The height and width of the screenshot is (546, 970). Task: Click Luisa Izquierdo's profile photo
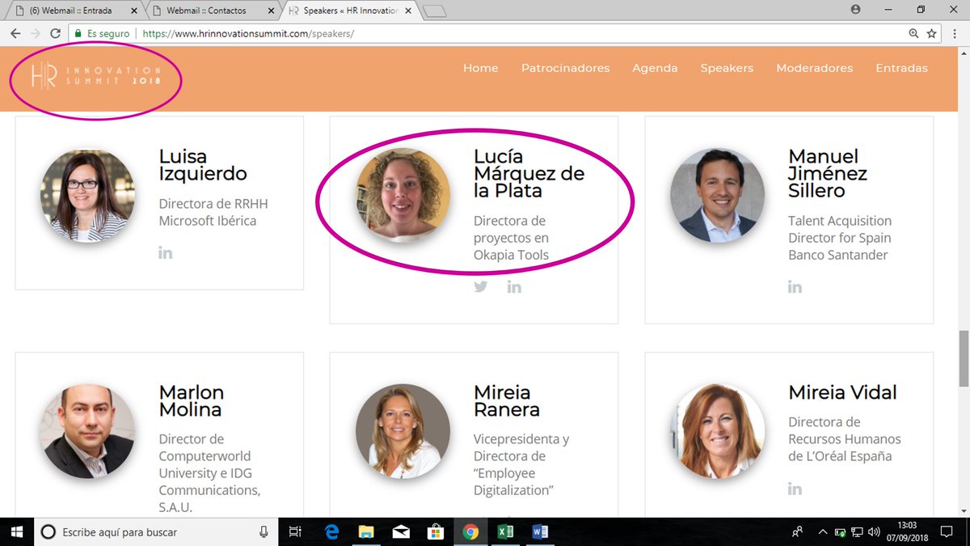click(x=87, y=196)
